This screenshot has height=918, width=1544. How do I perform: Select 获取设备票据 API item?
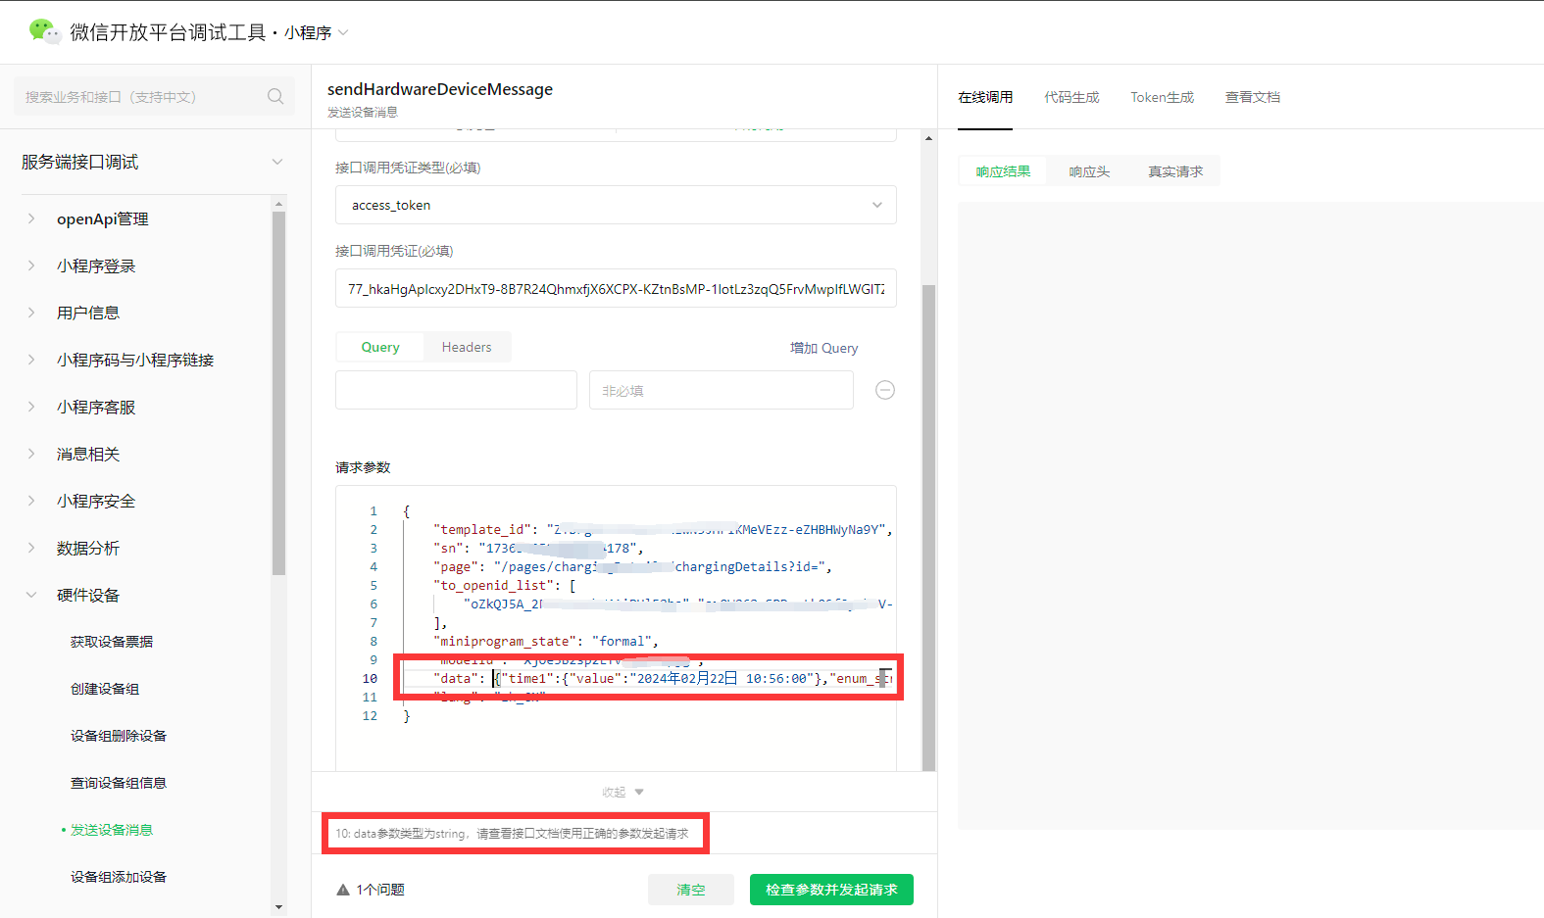coord(112,642)
